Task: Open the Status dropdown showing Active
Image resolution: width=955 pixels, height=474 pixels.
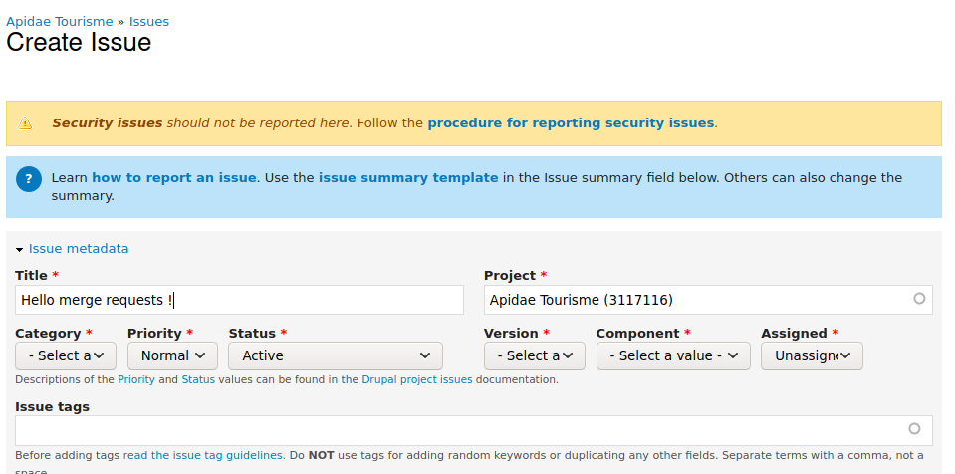Action: click(x=335, y=355)
